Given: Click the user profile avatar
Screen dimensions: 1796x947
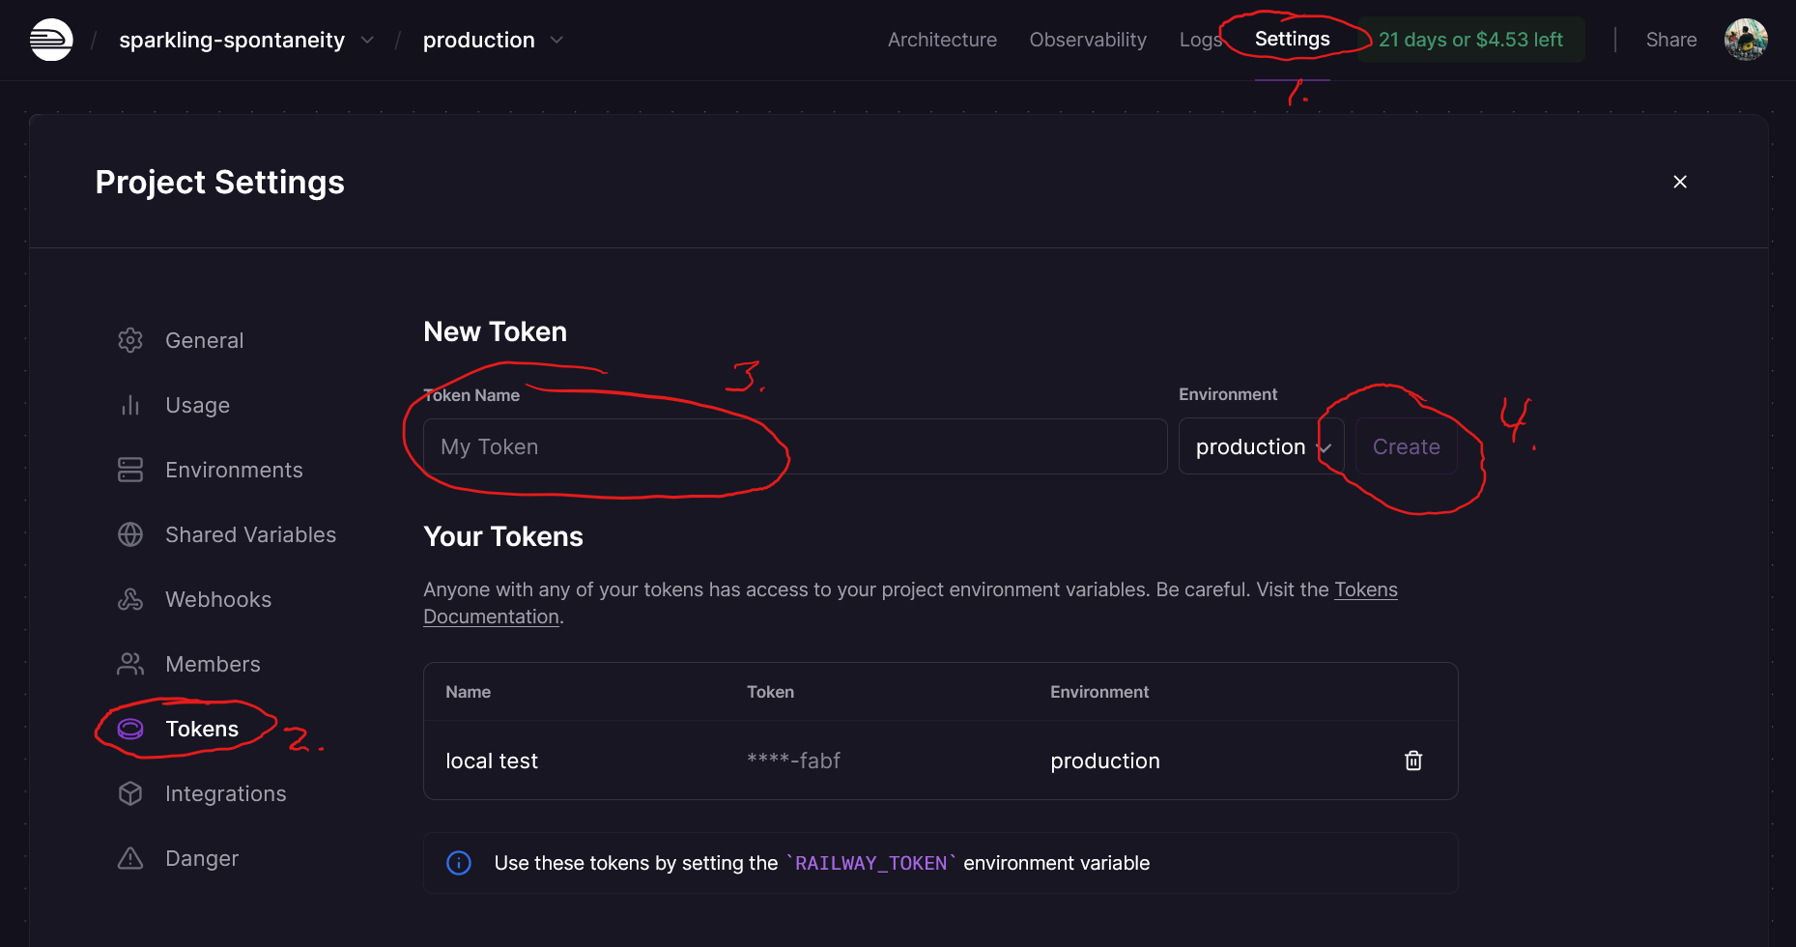Looking at the screenshot, I should (1745, 40).
